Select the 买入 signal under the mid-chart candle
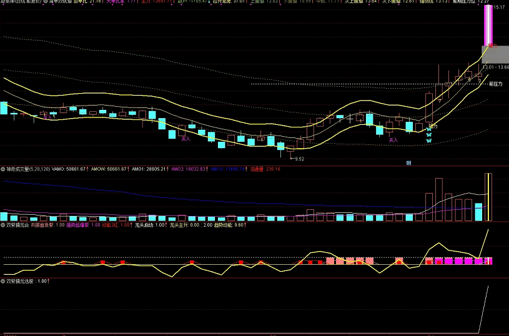The height and width of the screenshot is (336, 509). 185,139
